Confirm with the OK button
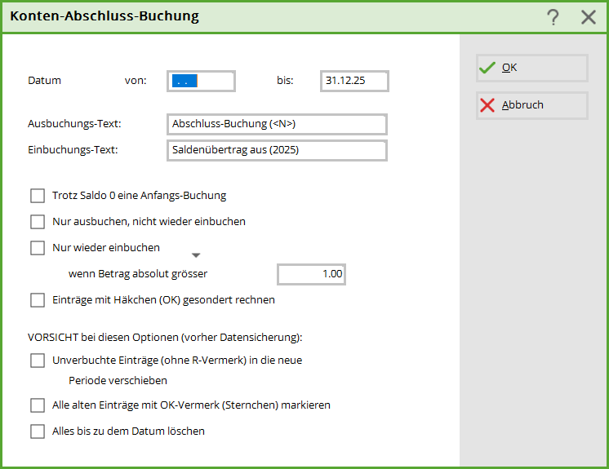This screenshot has height=469, width=609. pyautogui.click(x=531, y=68)
